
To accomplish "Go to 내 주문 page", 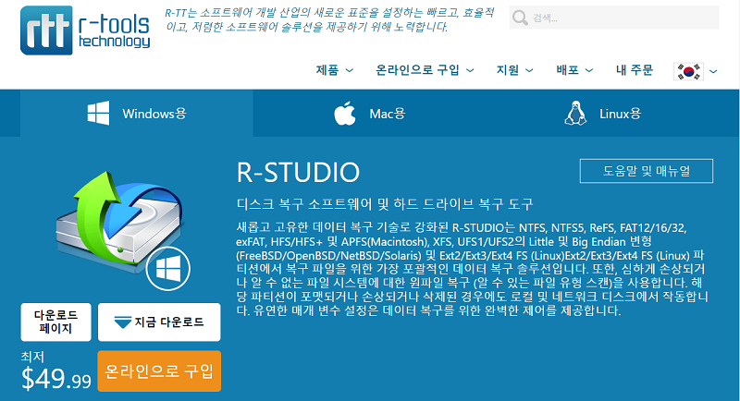I will tap(635, 70).
